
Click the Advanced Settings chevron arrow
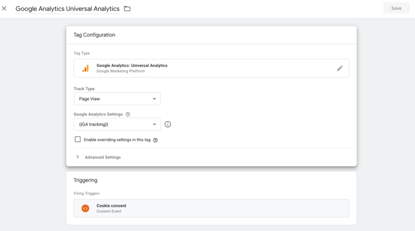click(78, 157)
